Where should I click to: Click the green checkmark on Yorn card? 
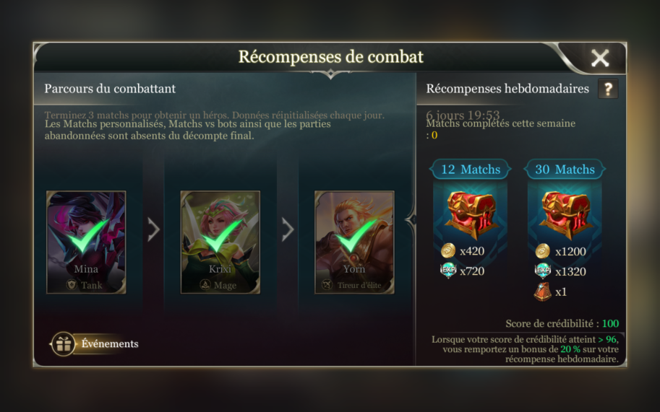click(x=355, y=236)
